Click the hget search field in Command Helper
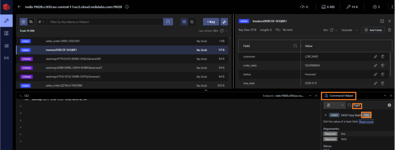This screenshot has width=395, height=150. click(x=370, y=105)
